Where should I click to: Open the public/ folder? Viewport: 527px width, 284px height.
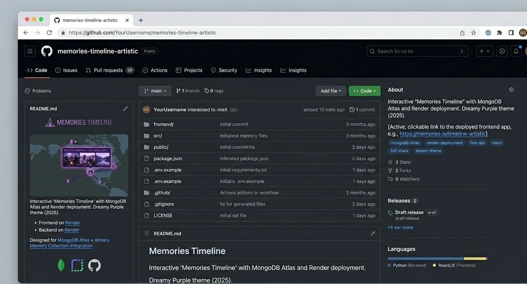[161, 147]
